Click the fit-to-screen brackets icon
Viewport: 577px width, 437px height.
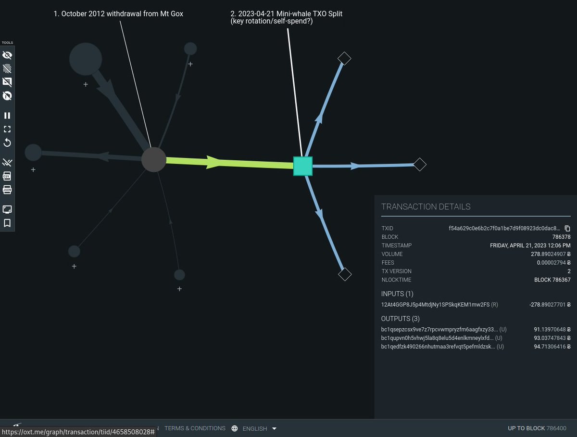pyautogui.click(x=7, y=129)
